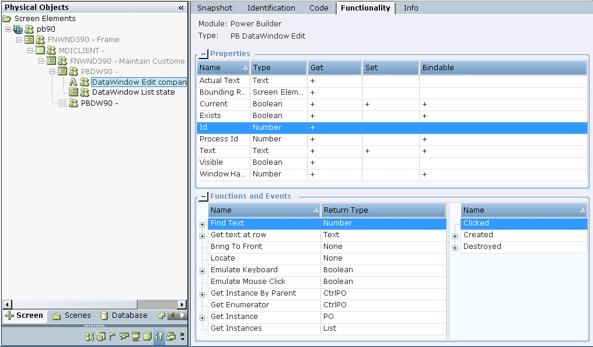The image size is (593, 347).
Task: Expand the Find Text function row
Action: click(202, 224)
